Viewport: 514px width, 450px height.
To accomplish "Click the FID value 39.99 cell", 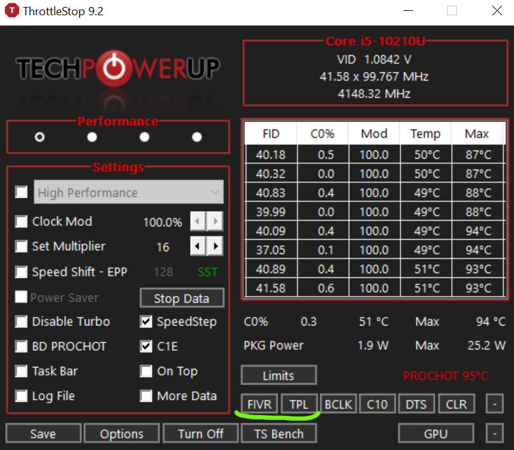I will [271, 212].
